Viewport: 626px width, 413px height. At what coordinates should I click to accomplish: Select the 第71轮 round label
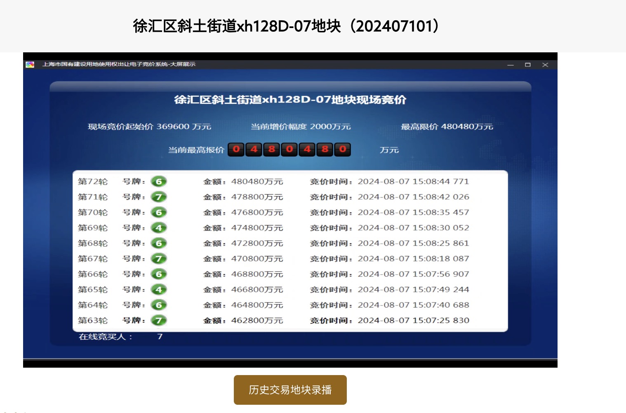click(93, 197)
